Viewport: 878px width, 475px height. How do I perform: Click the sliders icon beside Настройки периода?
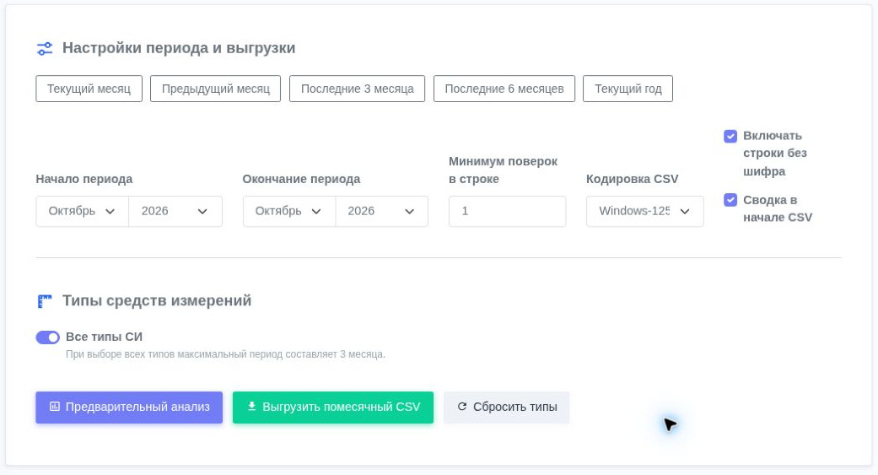point(45,49)
